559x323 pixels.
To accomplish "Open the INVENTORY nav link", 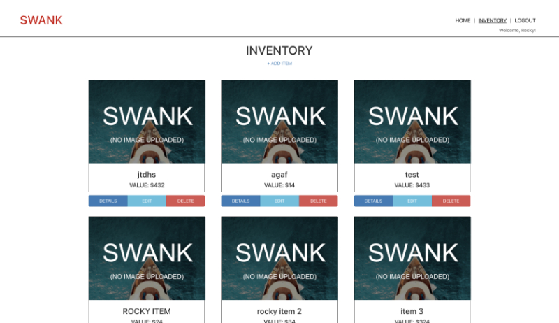I will [x=493, y=21].
